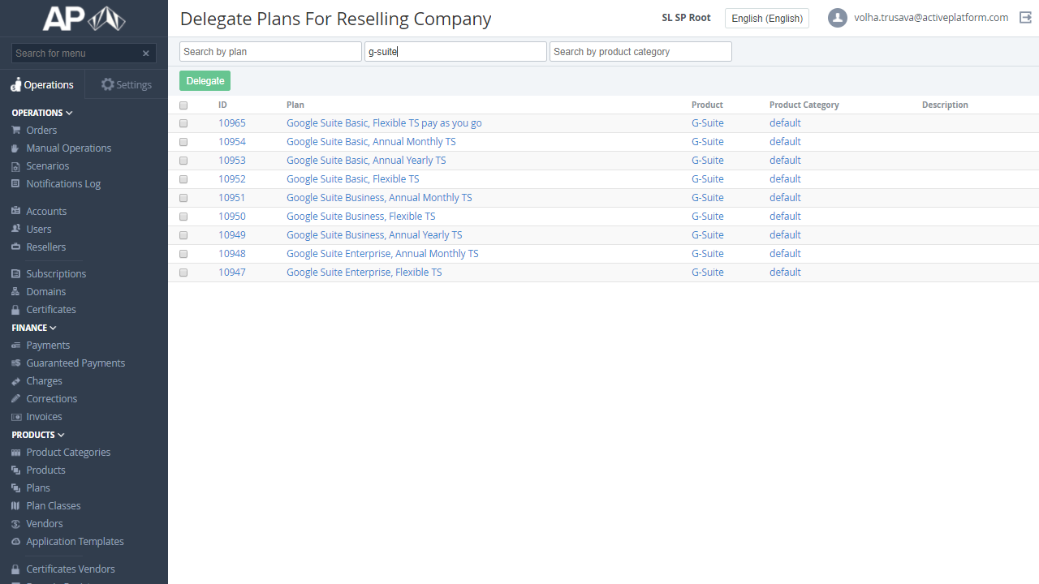Click the Charges icon in sidebar
The image size is (1039, 584).
16,380
